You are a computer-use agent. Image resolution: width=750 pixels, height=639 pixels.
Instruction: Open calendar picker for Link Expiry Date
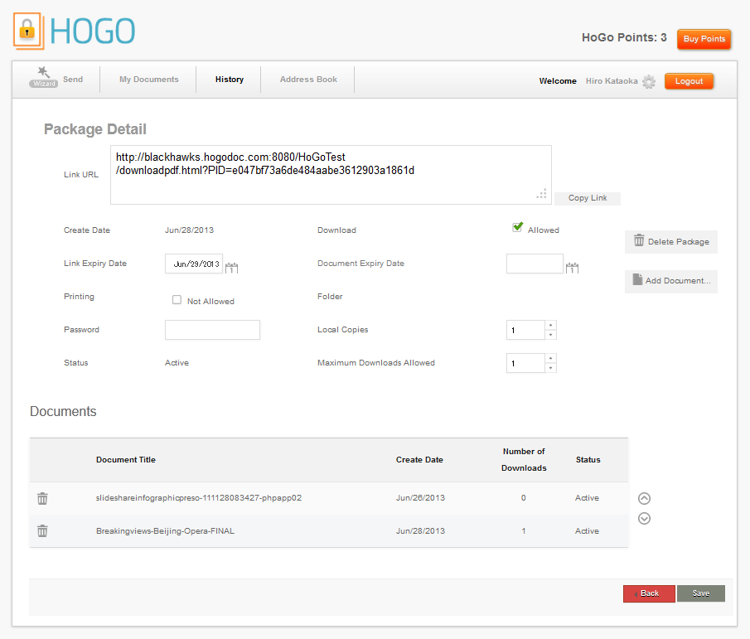pyautogui.click(x=232, y=267)
